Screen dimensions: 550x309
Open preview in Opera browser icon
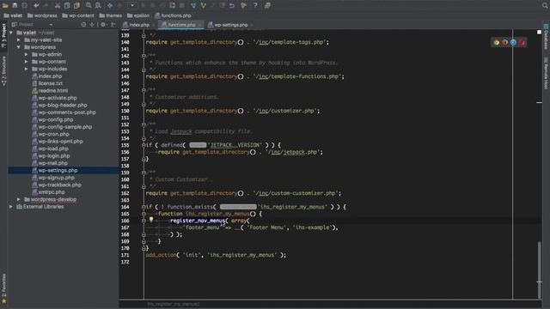pos(522,42)
